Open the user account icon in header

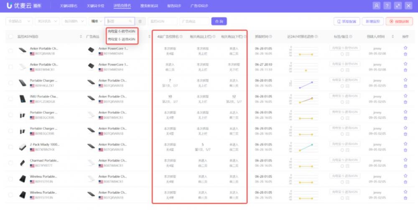tap(377, 6)
